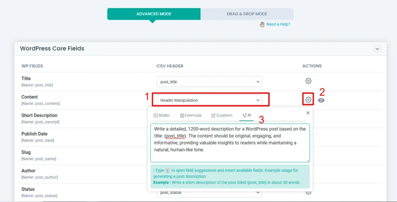Close the header manipulation popup
This screenshot has width=397, height=202.
[308, 113]
